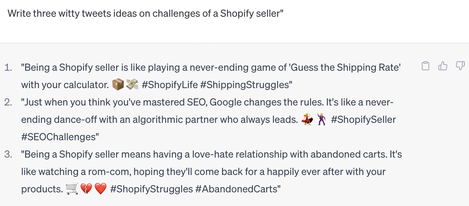Click the #ShopifyLife hashtag
Image resolution: width=469 pixels, height=206 pixels.
[170, 85]
